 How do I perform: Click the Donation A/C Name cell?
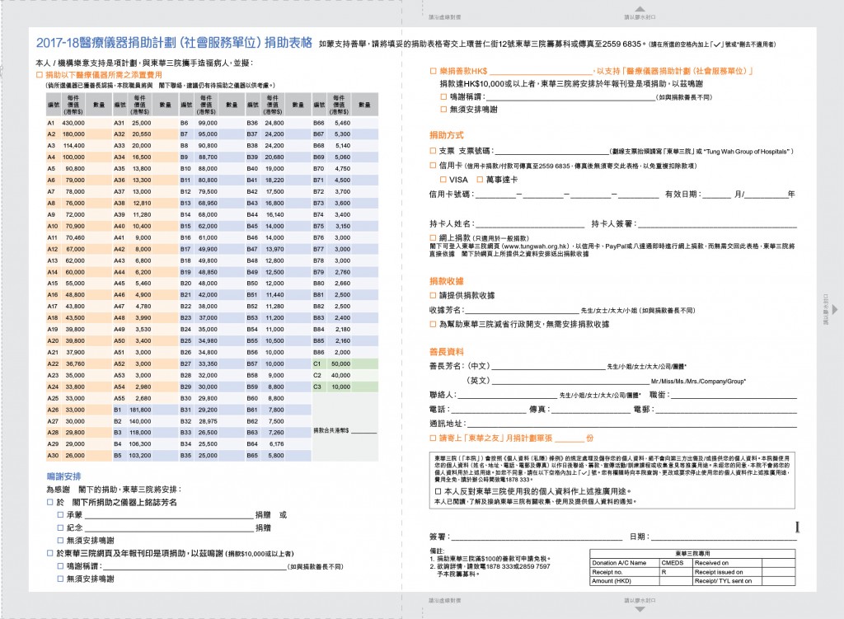tap(625, 562)
